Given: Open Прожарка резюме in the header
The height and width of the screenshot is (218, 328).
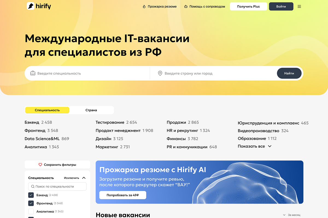Looking at the screenshot, I should tap(160, 7).
